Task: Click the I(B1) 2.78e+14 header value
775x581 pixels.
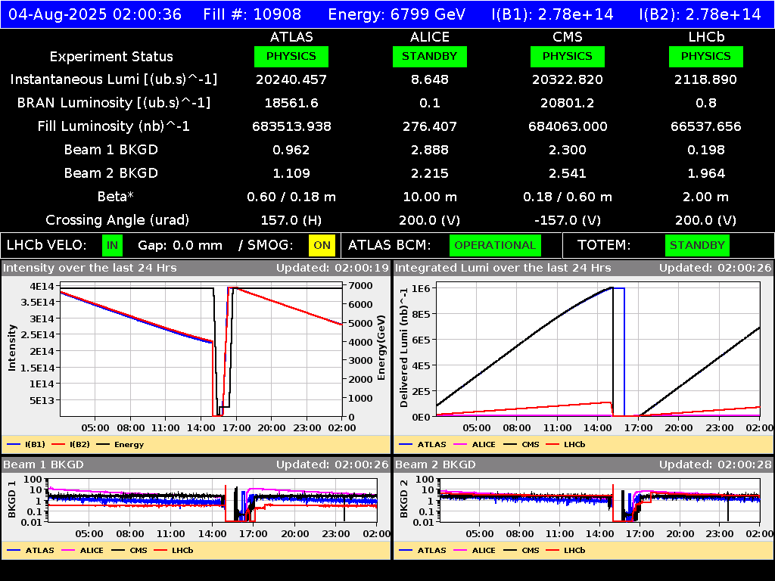Action: (x=552, y=14)
